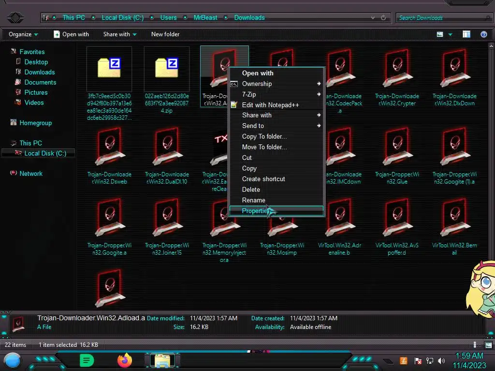Viewport: 495px width, 371px height.
Task: Click This PC in the address breadcrumb
Action: tap(73, 18)
